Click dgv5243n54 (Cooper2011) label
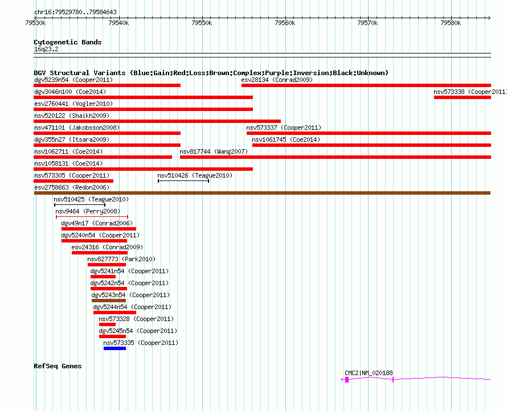The width and height of the screenshot is (507, 411). point(130,295)
